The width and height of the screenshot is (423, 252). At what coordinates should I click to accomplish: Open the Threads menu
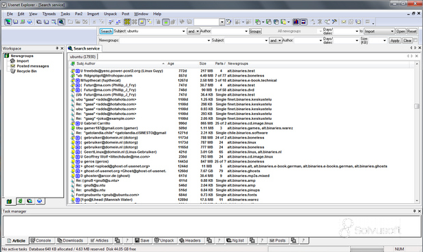49,14
